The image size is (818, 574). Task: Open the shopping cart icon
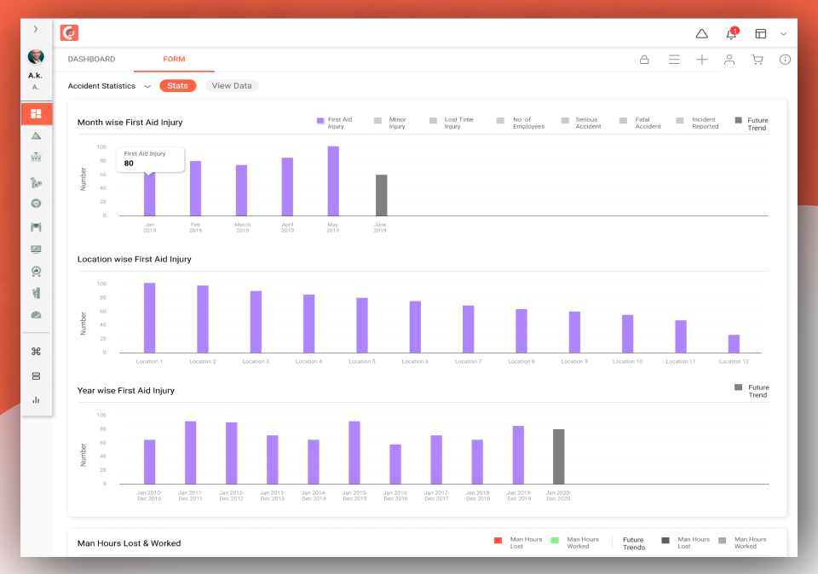(x=757, y=60)
